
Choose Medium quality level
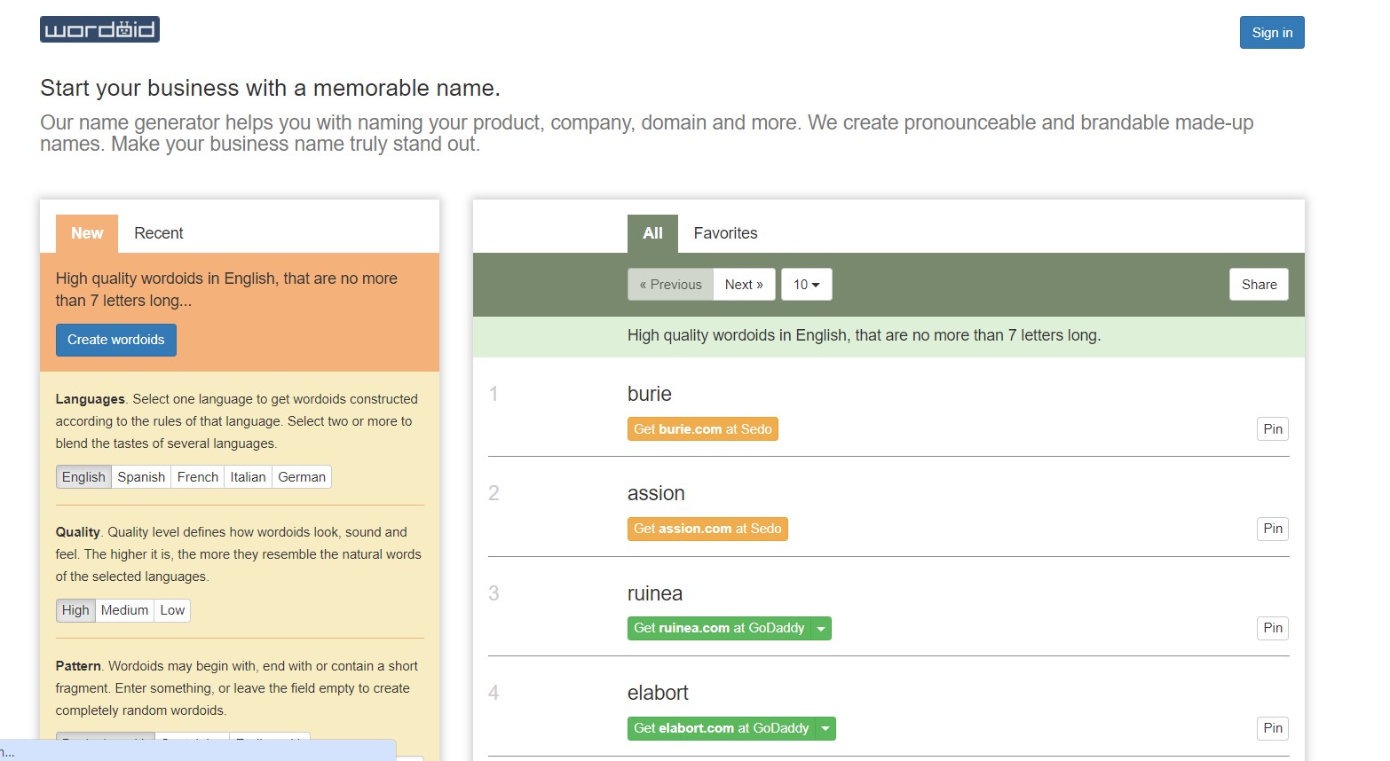[124, 610]
